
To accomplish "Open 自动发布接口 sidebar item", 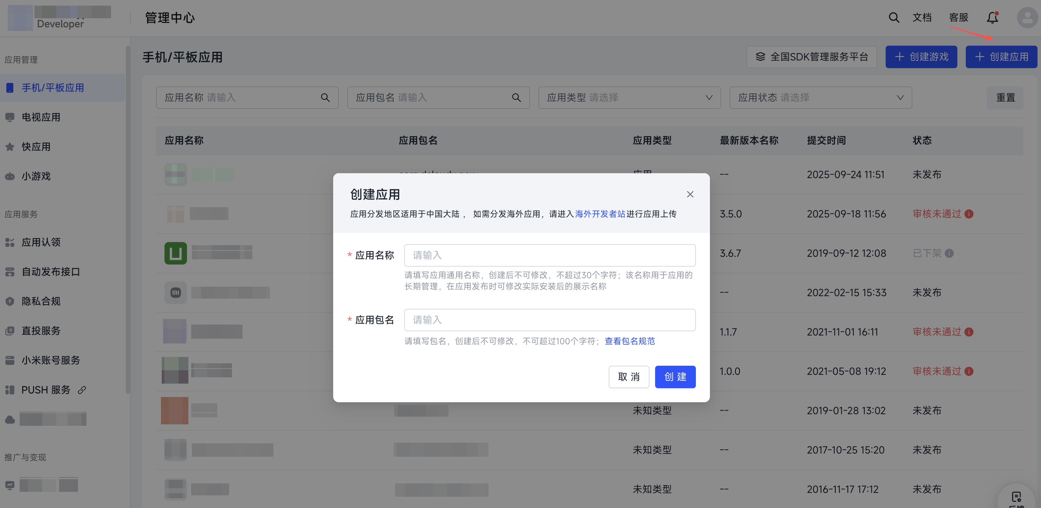I will tap(51, 272).
